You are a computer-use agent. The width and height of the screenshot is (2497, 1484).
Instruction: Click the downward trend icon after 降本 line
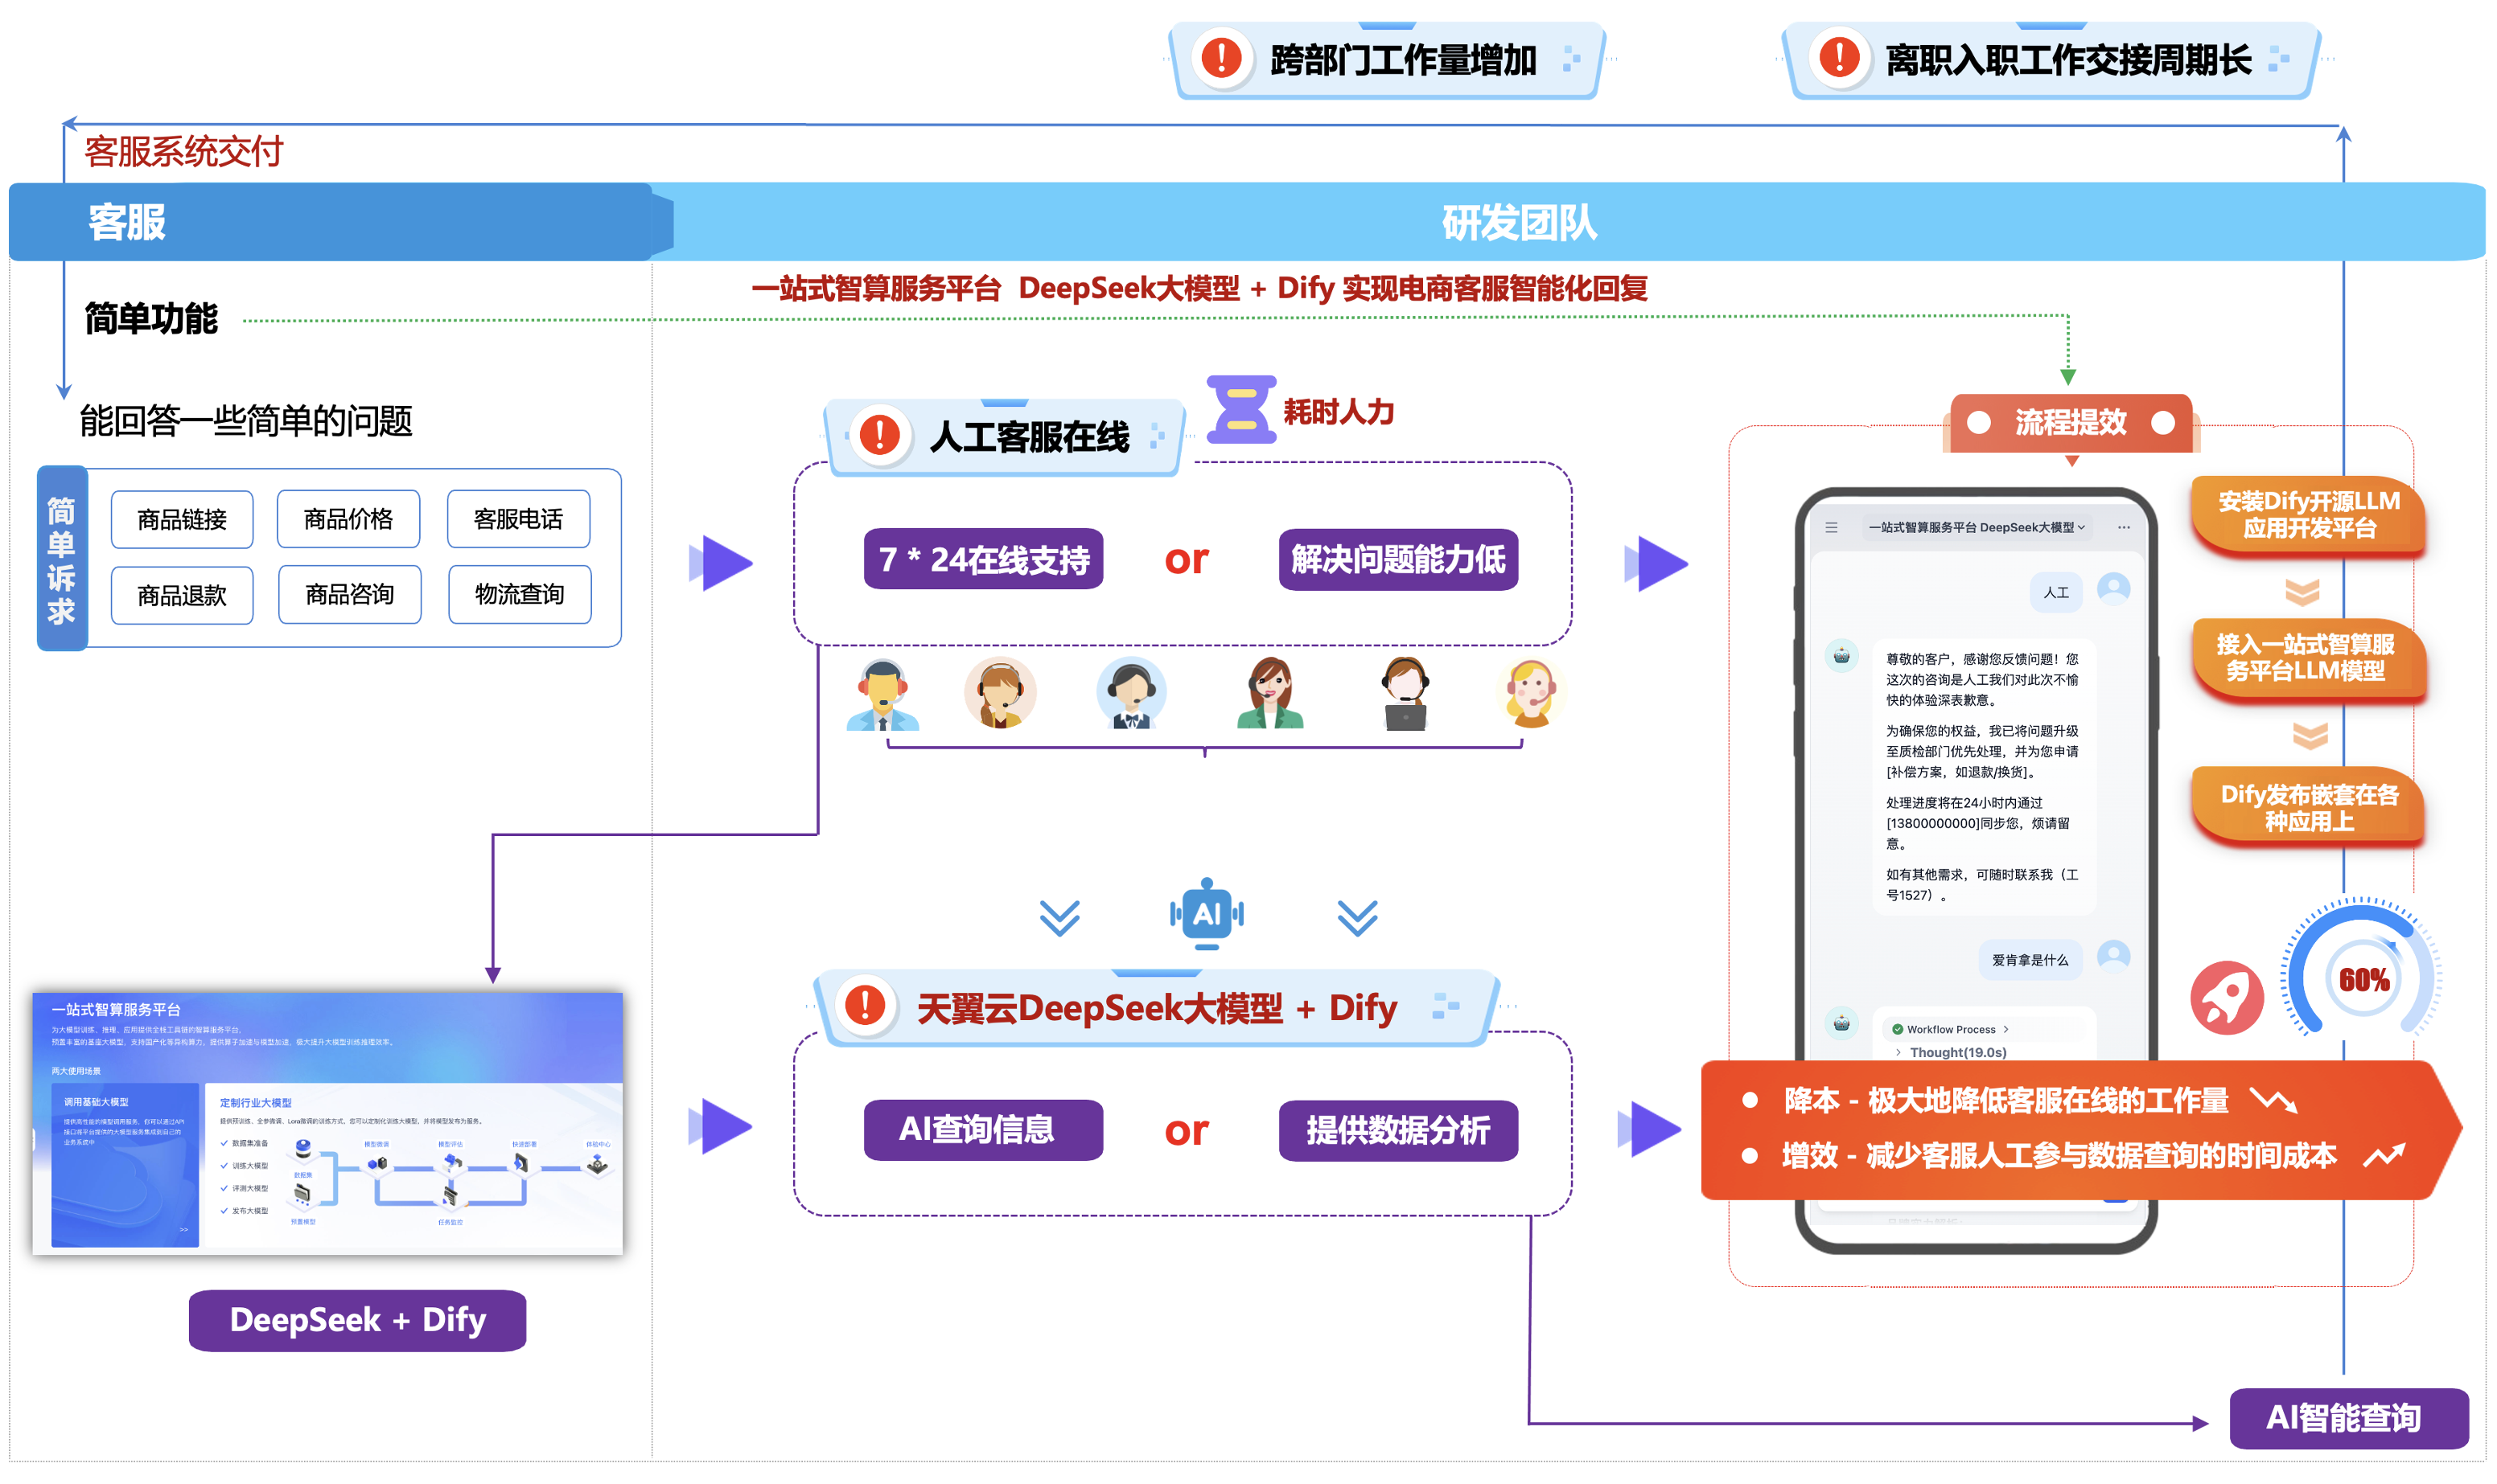[2273, 1101]
